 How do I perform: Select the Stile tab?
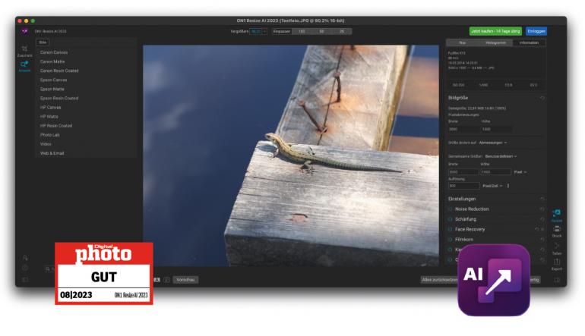(x=43, y=42)
